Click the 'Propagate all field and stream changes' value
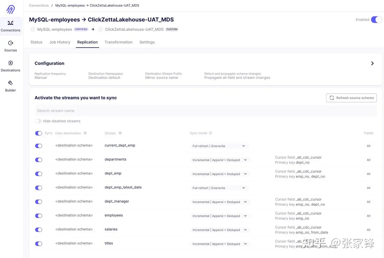 pos(237,78)
